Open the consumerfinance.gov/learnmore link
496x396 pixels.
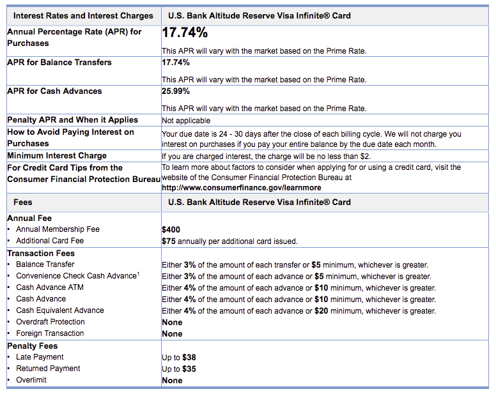(242, 188)
